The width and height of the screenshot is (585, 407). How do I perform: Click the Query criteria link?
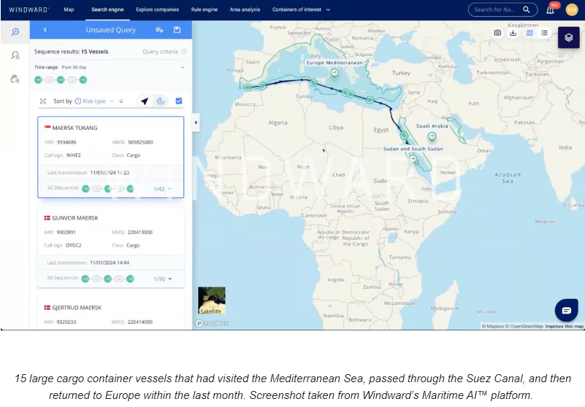coord(160,52)
